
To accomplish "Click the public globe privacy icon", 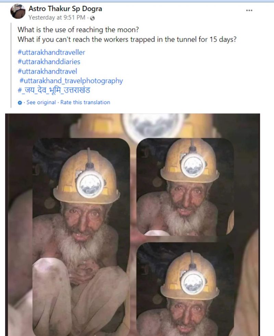I will click(92, 18).
